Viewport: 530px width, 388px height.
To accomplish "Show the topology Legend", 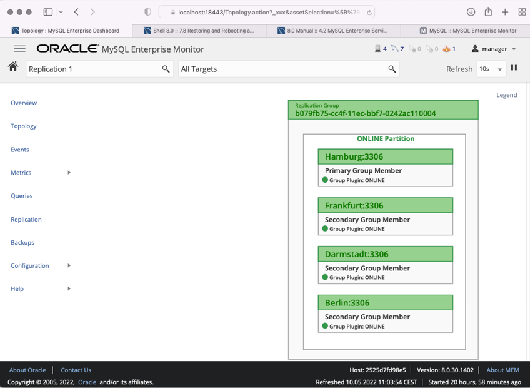I will pos(506,95).
